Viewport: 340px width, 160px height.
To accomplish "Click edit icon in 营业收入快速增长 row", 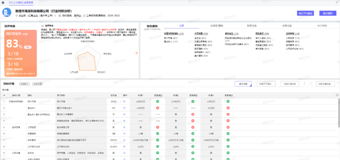I will tap(124, 114).
